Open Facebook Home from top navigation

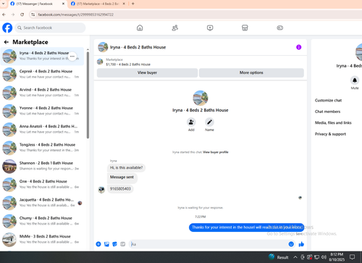tap(140, 28)
